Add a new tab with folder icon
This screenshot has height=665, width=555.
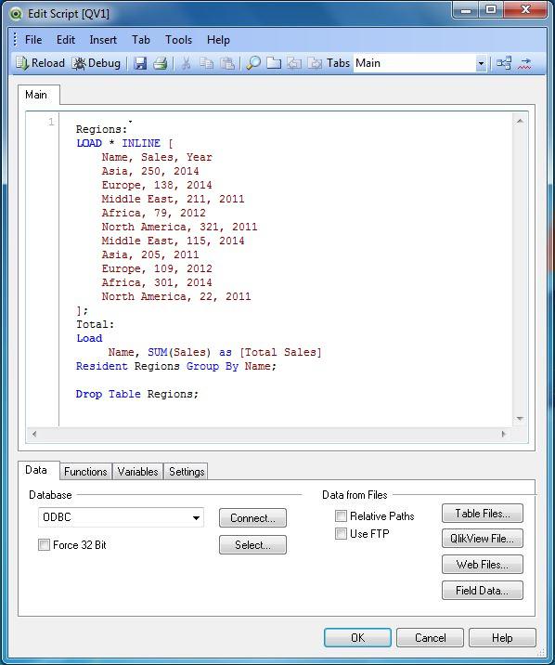point(274,63)
